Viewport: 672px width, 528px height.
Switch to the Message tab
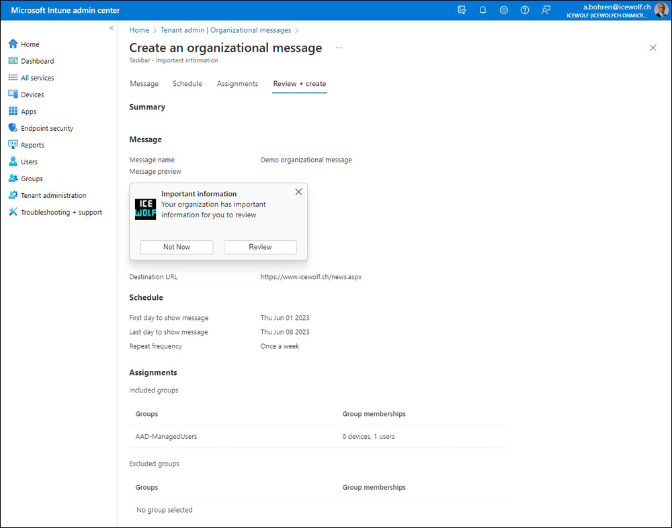[144, 84]
